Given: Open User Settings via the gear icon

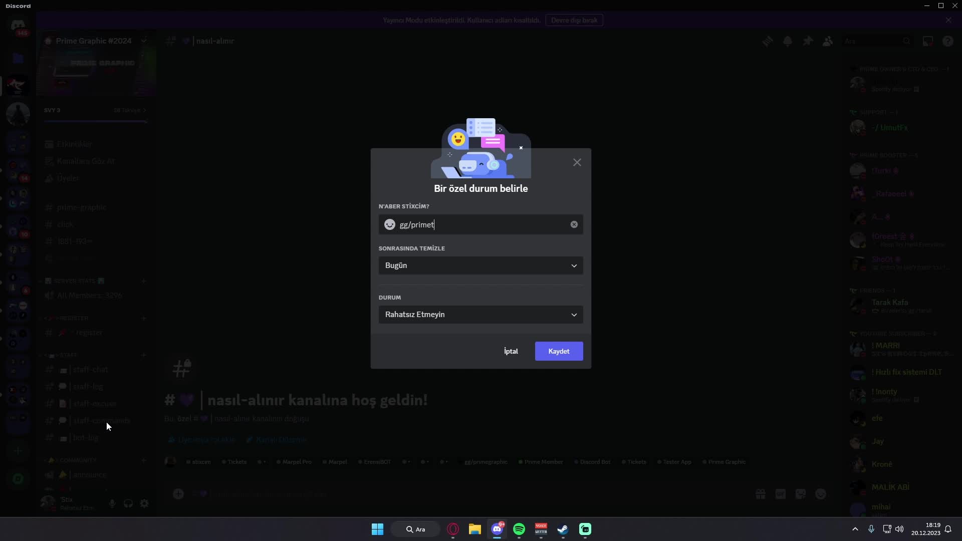Looking at the screenshot, I should point(144,503).
